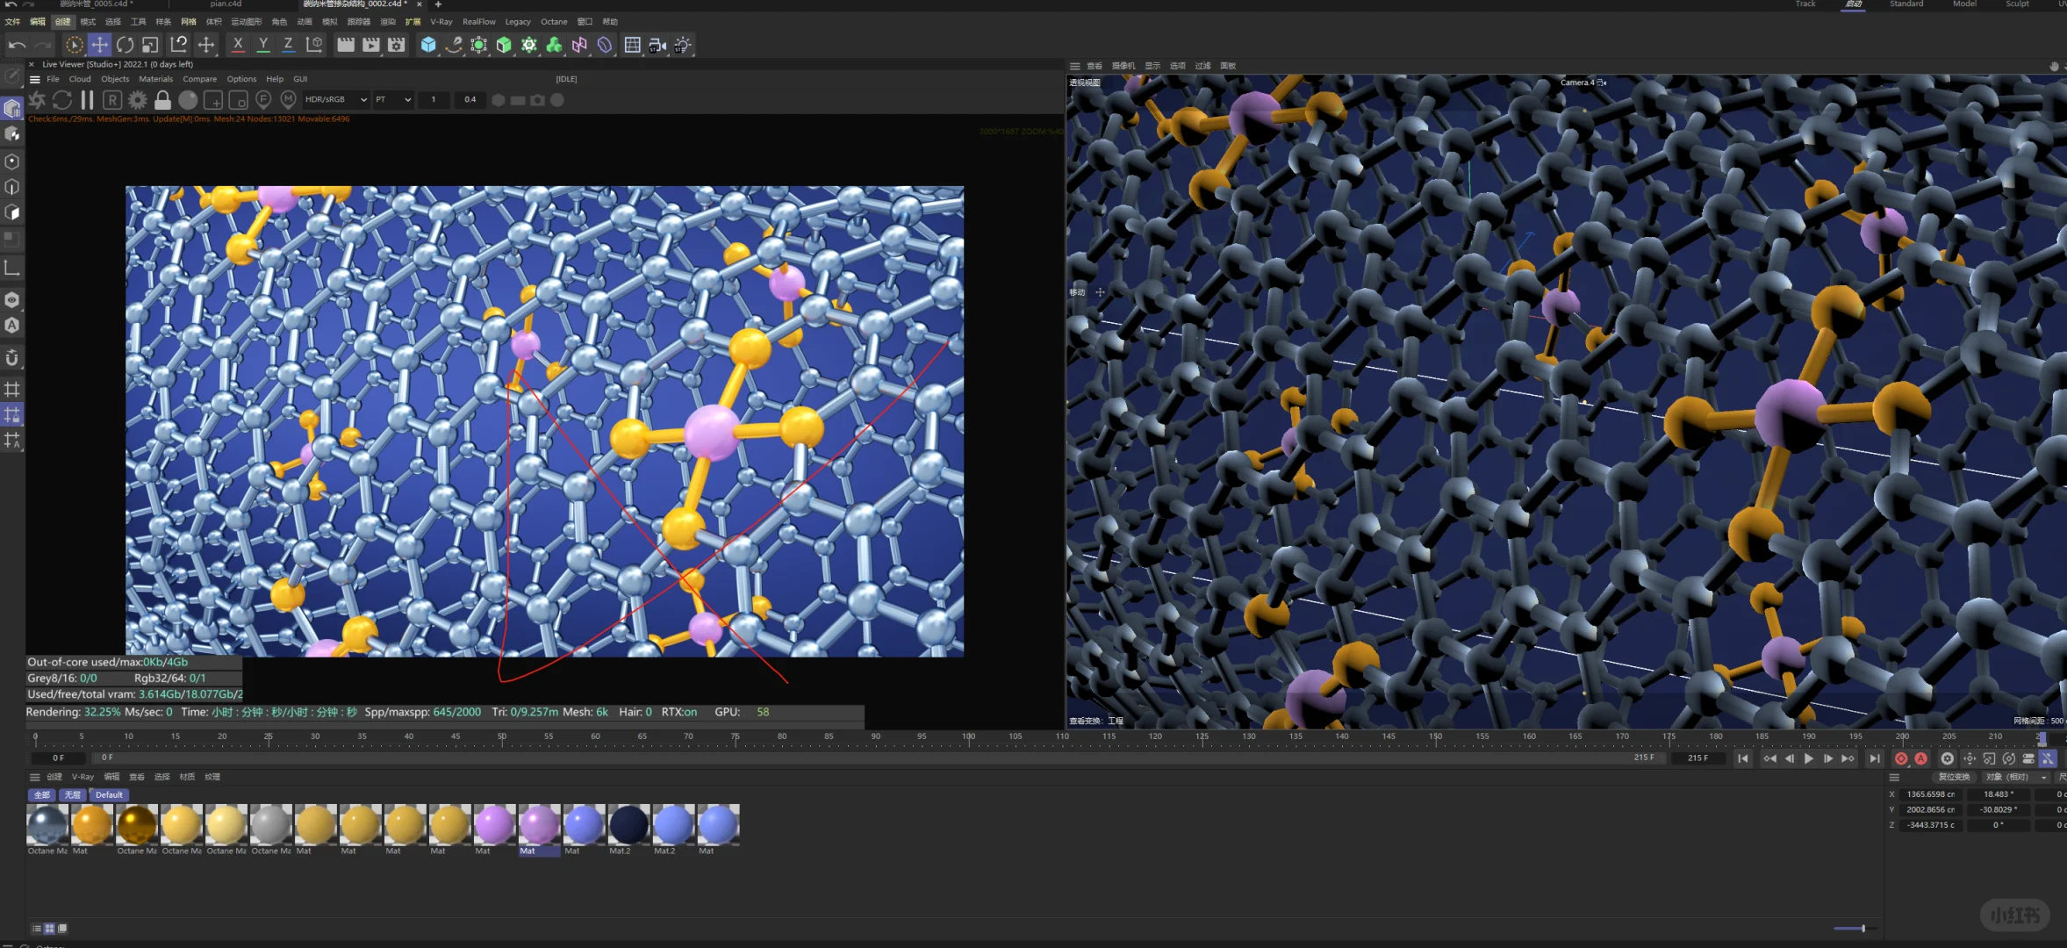Click the Octane Live Viewer settings gear
Image resolution: width=2067 pixels, height=948 pixels.
tap(138, 100)
